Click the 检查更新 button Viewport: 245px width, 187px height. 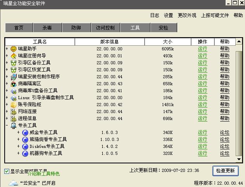point(226,171)
